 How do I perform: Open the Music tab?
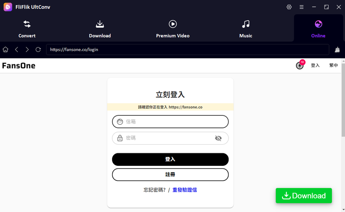click(246, 29)
